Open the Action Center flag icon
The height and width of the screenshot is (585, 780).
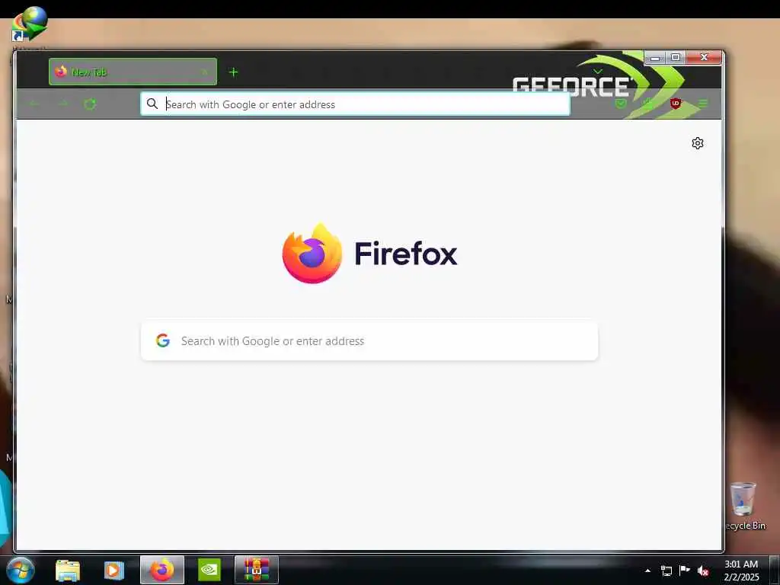click(685, 570)
